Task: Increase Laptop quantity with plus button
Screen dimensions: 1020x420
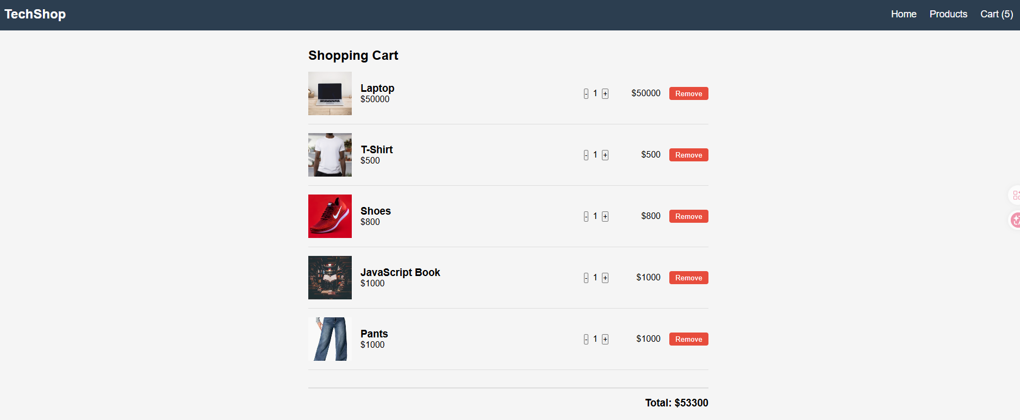Action: (605, 93)
